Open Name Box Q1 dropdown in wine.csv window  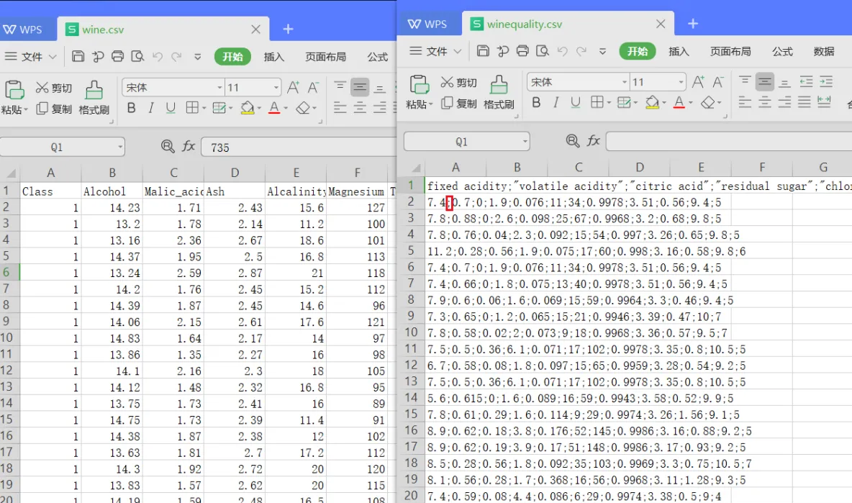[120, 148]
